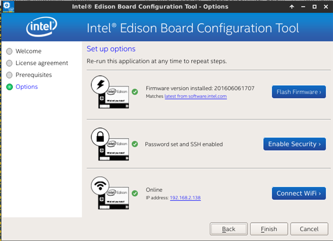333x241 pixels.
Task: Click the green checkmark beside Online status
Action: click(x=134, y=193)
